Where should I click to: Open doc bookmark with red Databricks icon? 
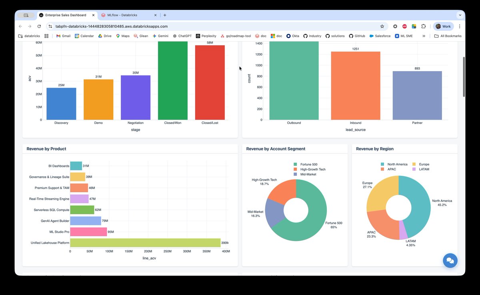pos(261,36)
